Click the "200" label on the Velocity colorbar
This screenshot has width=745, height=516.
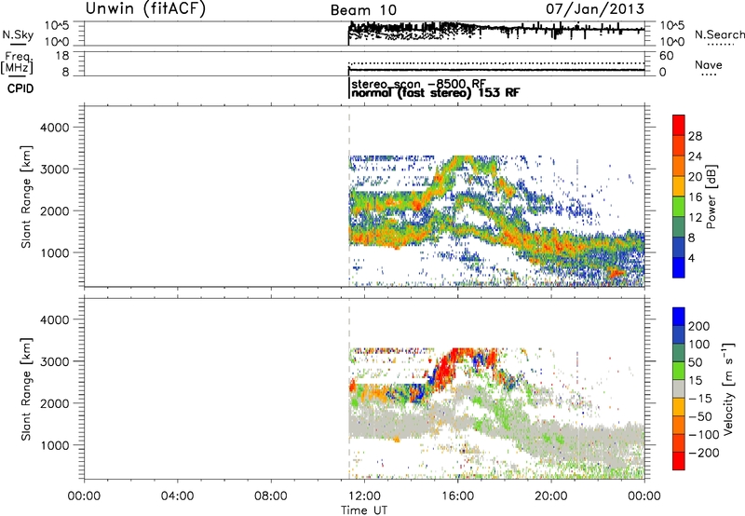pos(699,326)
